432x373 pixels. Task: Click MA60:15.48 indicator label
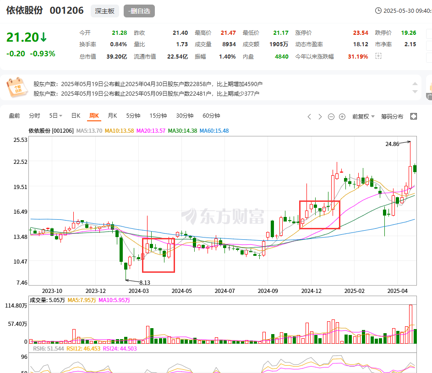(x=214, y=131)
